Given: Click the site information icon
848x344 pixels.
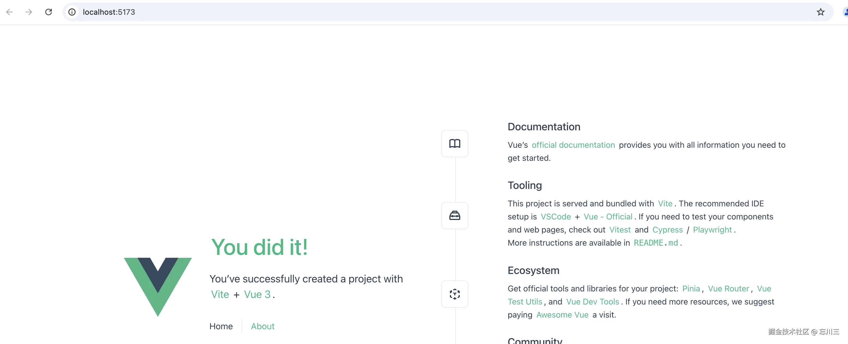Looking at the screenshot, I should [x=72, y=12].
